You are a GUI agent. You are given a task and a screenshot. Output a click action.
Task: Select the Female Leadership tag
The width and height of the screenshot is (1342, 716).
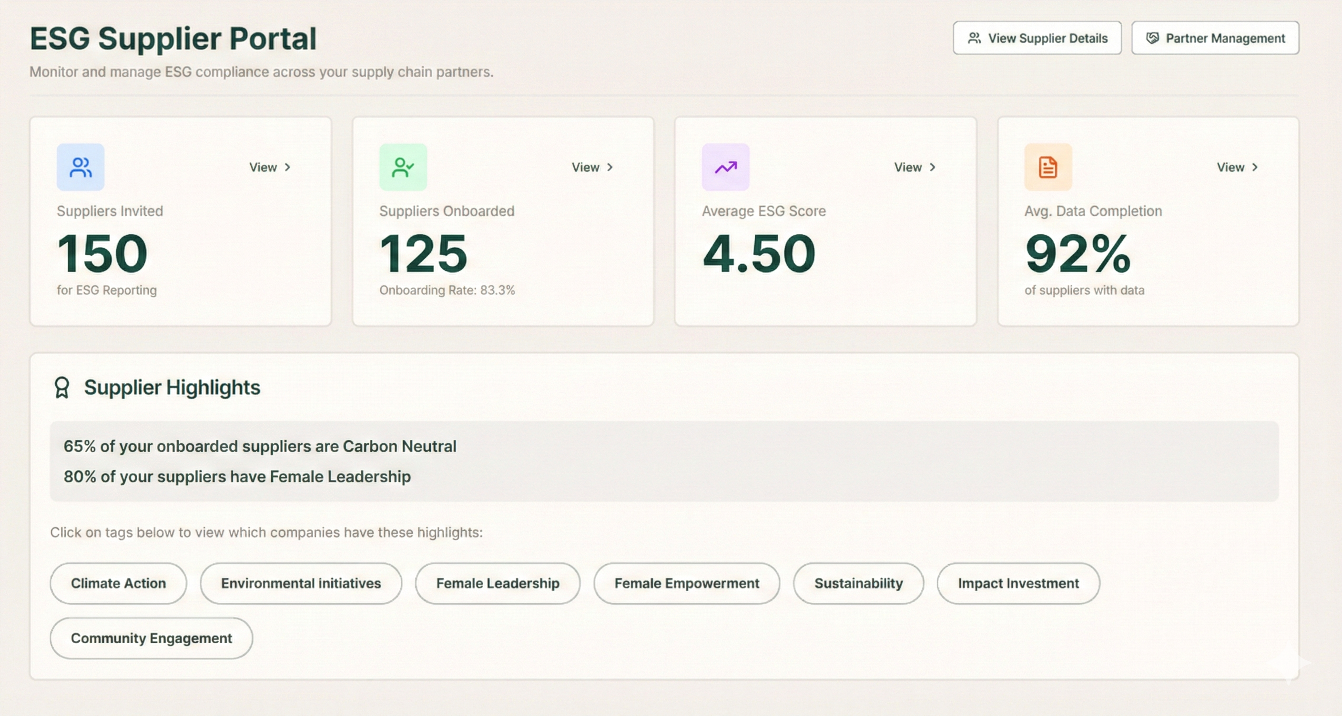tap(497, 583)
